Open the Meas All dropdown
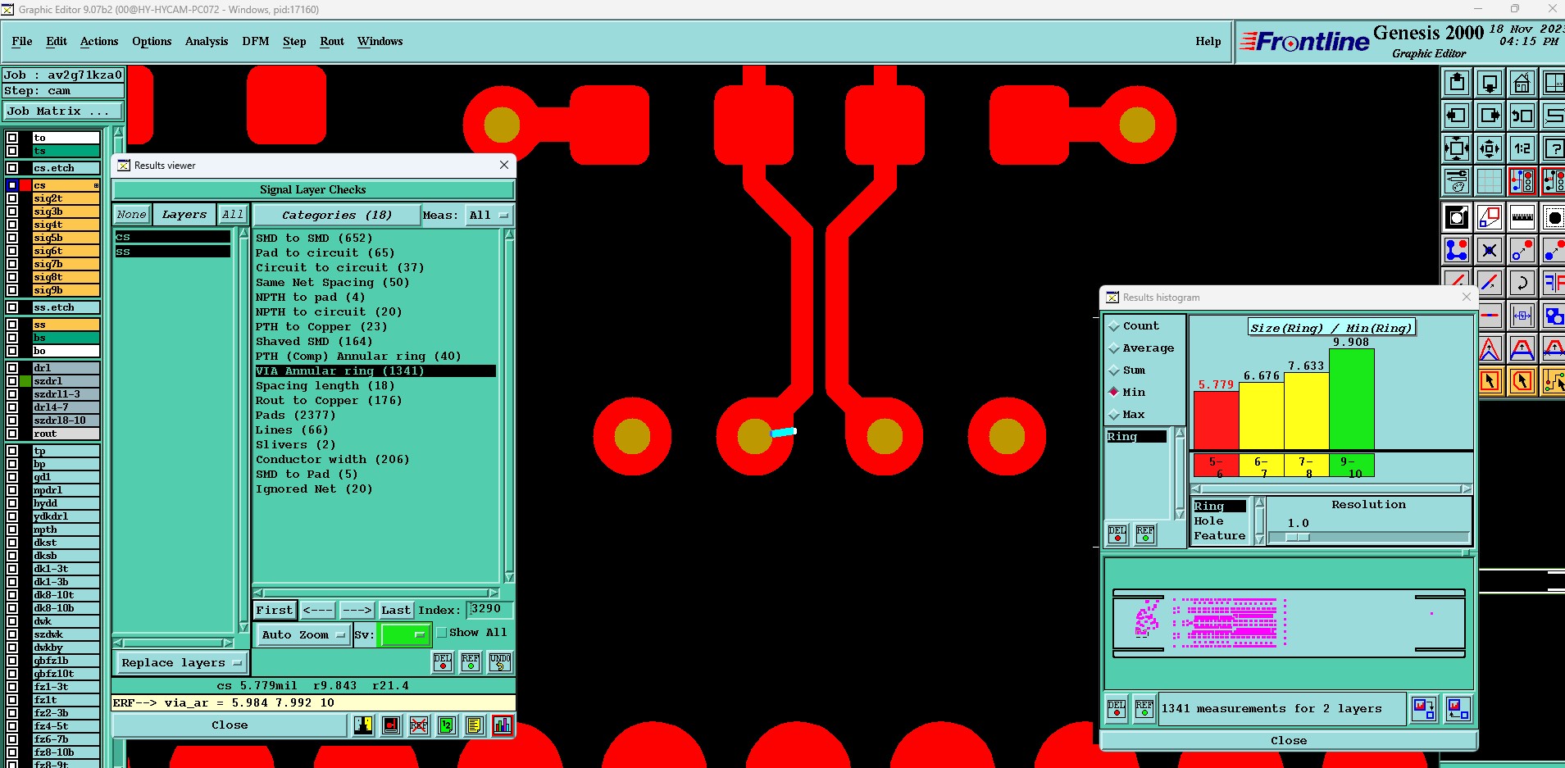 tap(489, 215)
